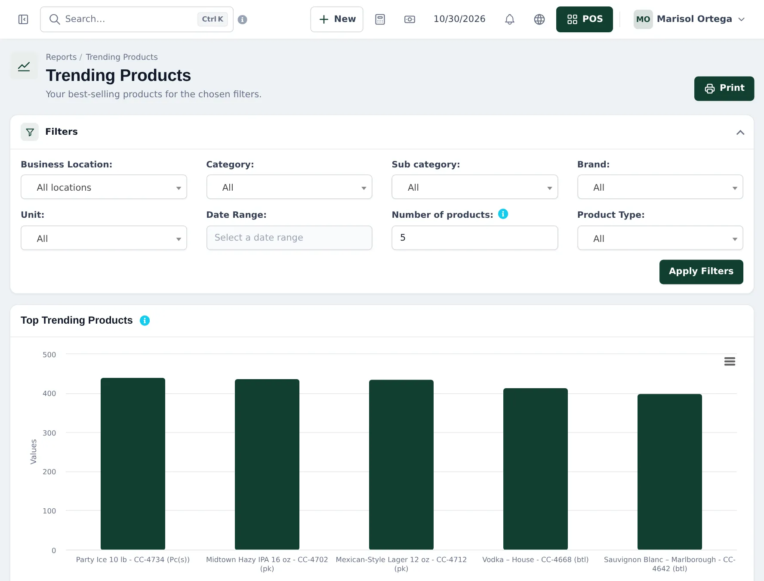Open the Business Location dropdown
The width and height of the screenshot is (764, 581).
tap(104, 187)
